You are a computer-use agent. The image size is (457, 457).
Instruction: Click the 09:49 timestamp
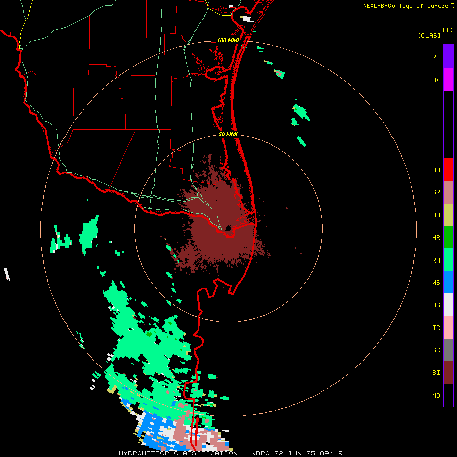331,453
